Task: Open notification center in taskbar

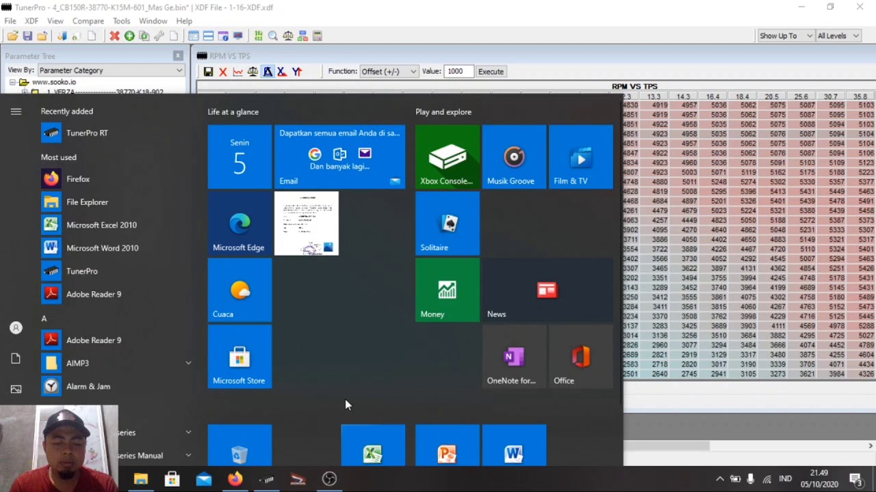Action: tap(855, 480)
